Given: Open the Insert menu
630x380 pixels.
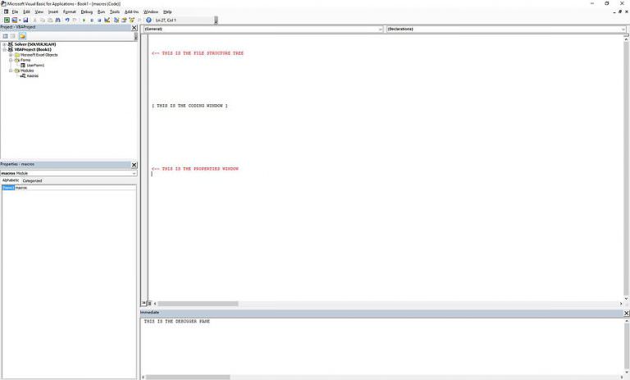Looking at the screenshot, I should tap(53, 11).
